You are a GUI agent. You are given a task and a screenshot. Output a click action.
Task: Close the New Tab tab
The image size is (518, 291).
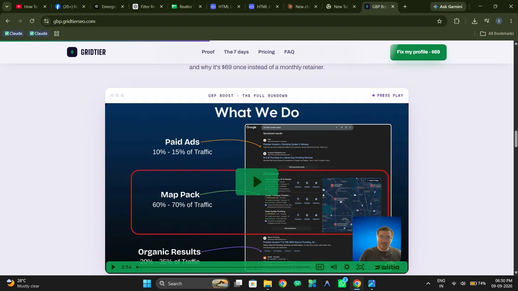(354, 7)
